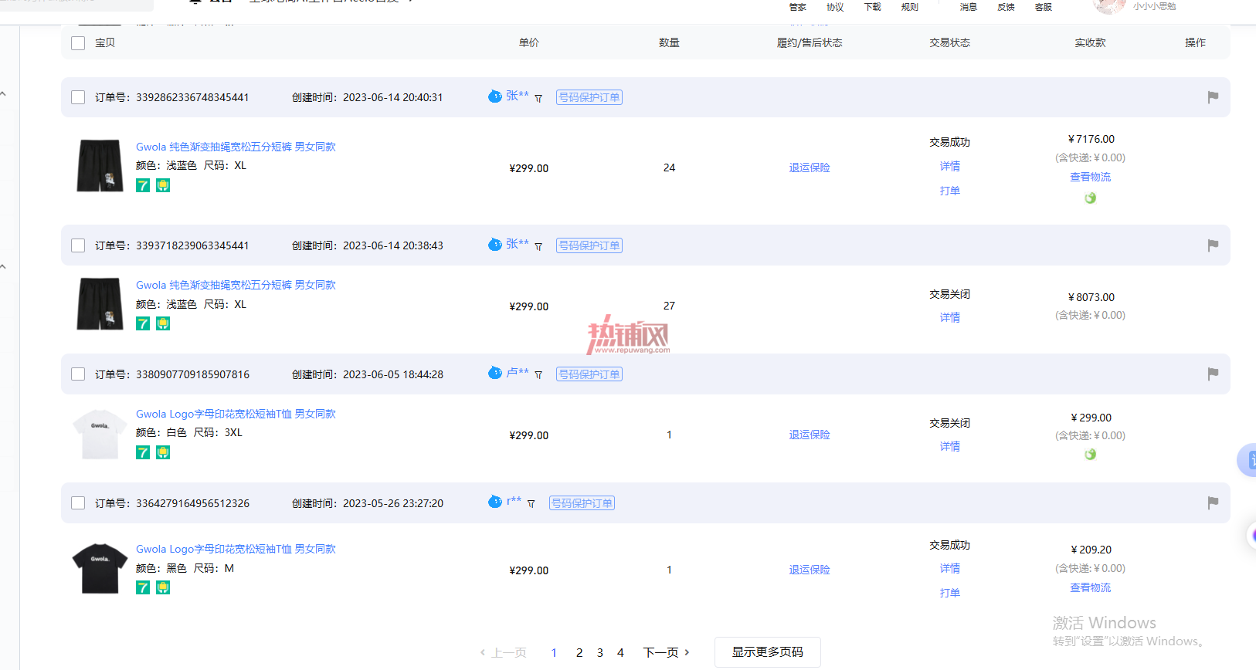The image size is (1256, 670).
Task: Go to 下一页 in pagination
Action: (x=666, y=652)
